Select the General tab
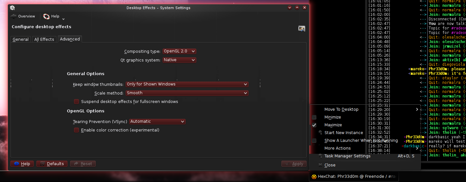This screenshot has height=182, width=466. coord(20,39)
